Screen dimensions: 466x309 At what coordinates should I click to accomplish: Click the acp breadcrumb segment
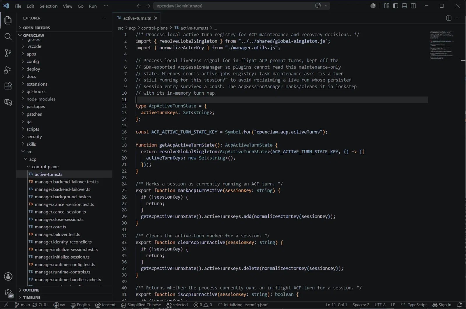click(132, 28)
